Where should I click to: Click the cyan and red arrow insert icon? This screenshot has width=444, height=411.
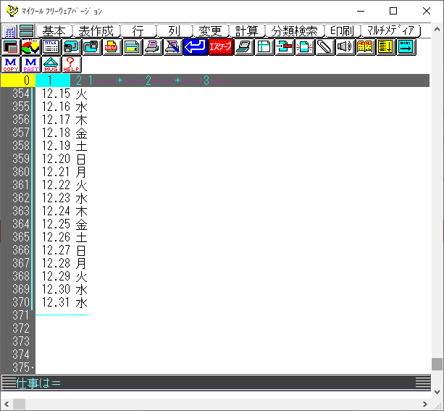click(x=285, y=47)
